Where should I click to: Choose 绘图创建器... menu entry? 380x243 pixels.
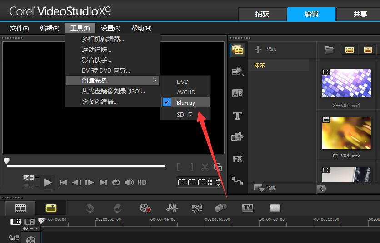[x=113, y=102]
